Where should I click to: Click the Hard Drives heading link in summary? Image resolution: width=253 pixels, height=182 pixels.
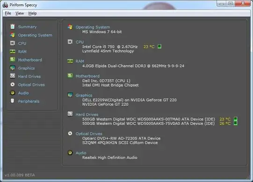(87, 114)
